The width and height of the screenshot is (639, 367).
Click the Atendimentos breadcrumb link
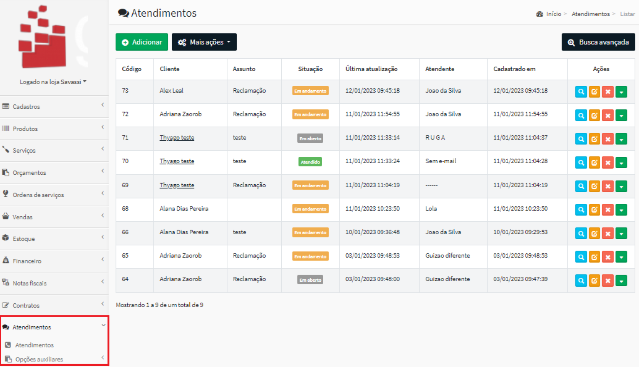click(590, 14)
